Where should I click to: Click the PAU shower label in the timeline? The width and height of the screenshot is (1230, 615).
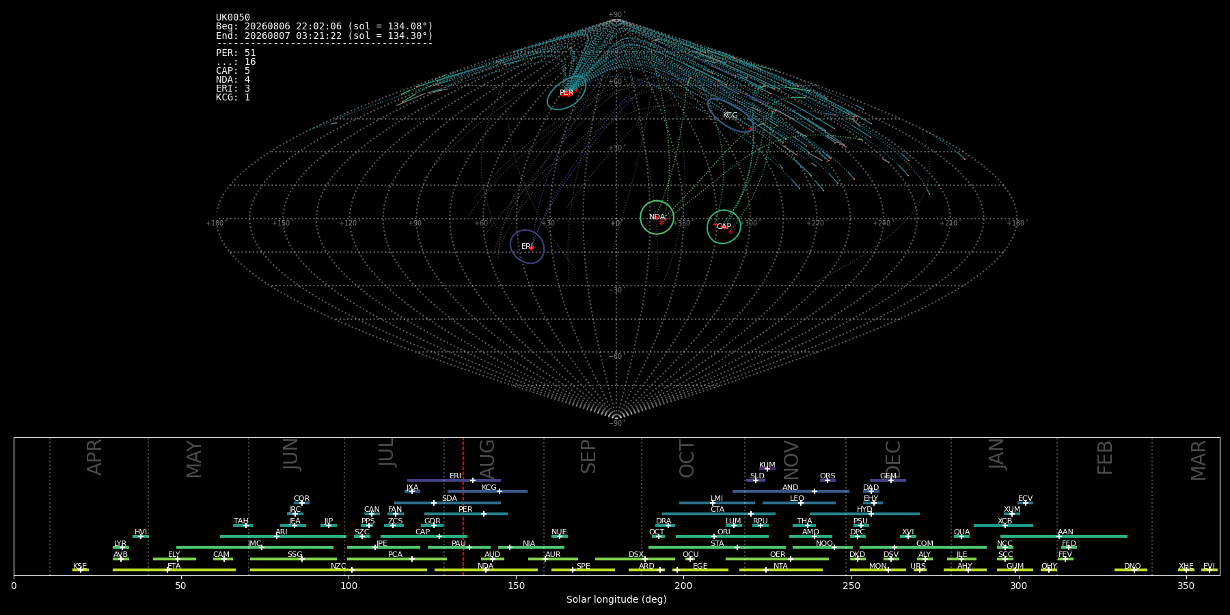point(459,544)
